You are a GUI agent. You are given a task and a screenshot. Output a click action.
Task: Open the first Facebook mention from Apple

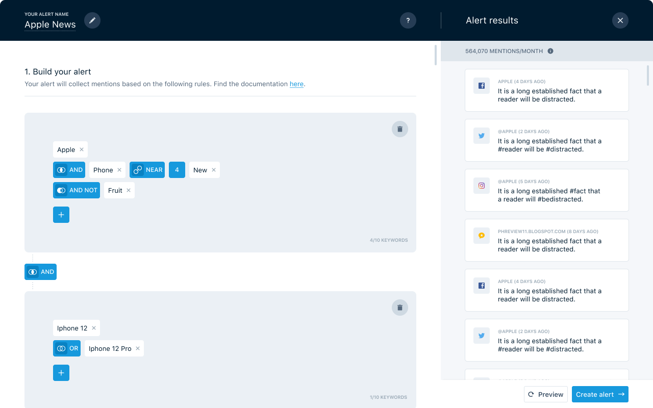pos(547,90)
